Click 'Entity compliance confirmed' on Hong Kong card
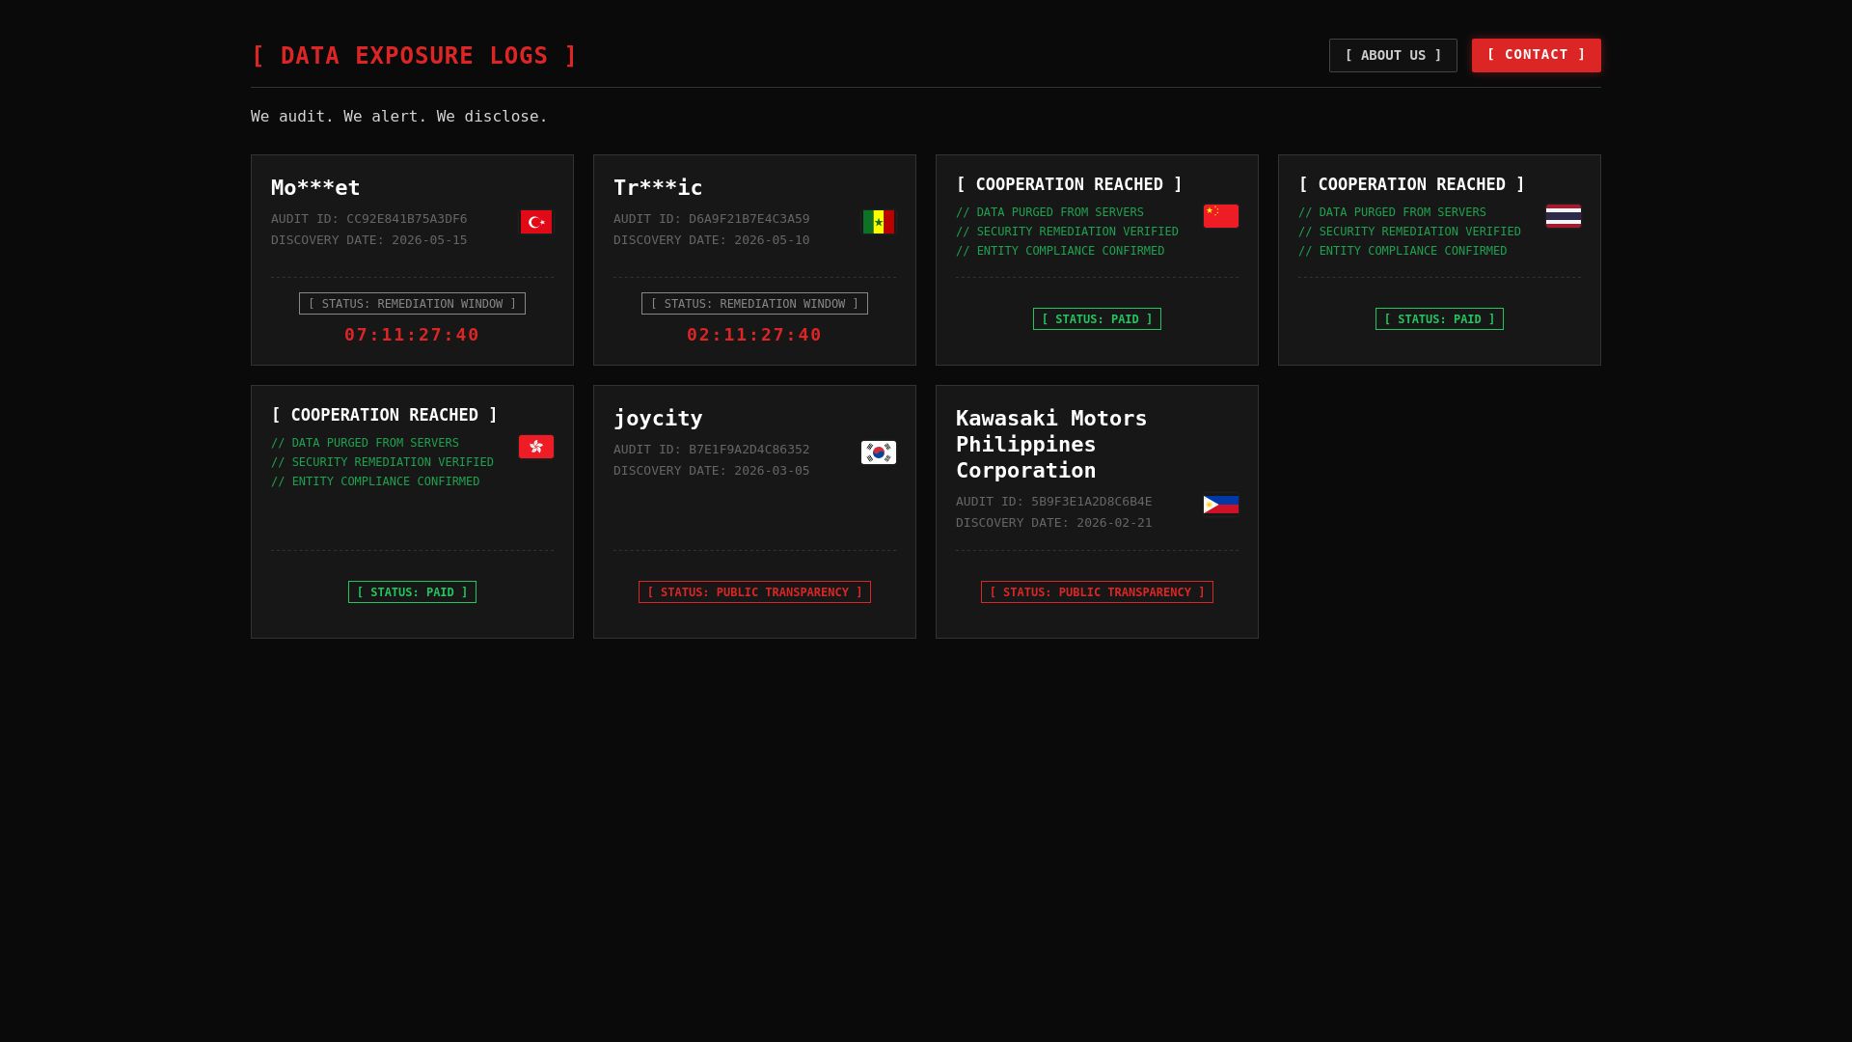Screen dimensions: 1852x1042 point(375,481)
